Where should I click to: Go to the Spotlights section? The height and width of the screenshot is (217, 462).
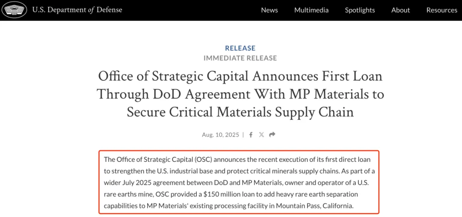(x=360, y=10)
